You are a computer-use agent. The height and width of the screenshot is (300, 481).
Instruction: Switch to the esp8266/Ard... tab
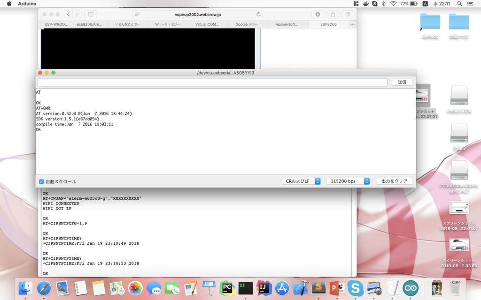89,24
